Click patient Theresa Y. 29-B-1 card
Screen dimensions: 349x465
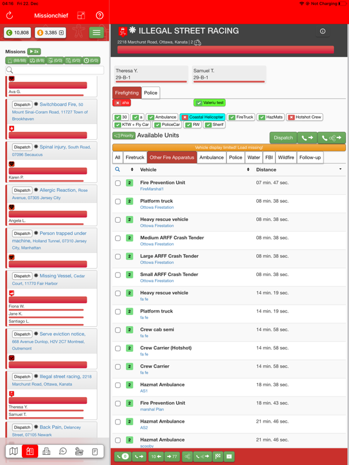(x=151, y=74)
